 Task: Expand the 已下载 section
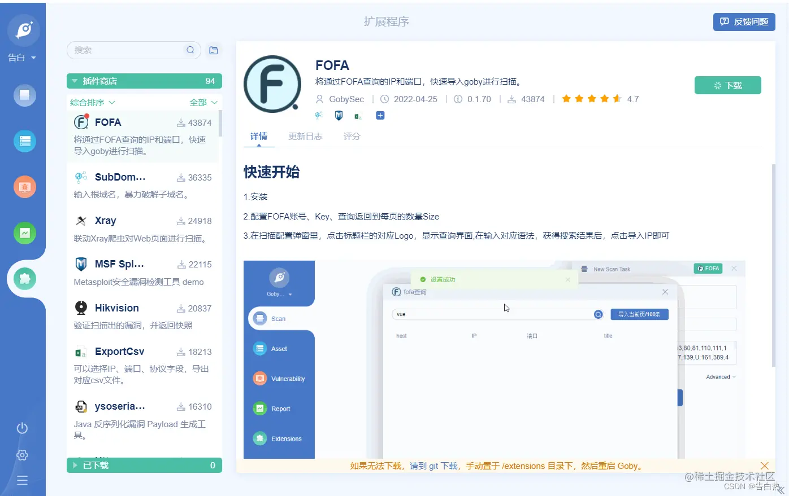144,465
